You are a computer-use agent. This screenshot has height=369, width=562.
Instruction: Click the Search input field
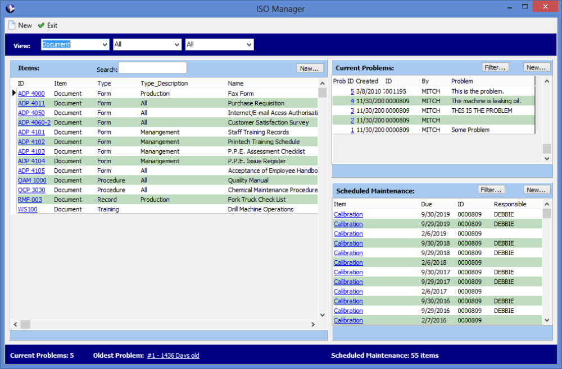152,68
